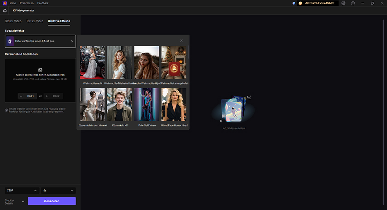Open the message center icon in title bar
The height and width of the screenshot is (210, 387).
pos(343,3)
